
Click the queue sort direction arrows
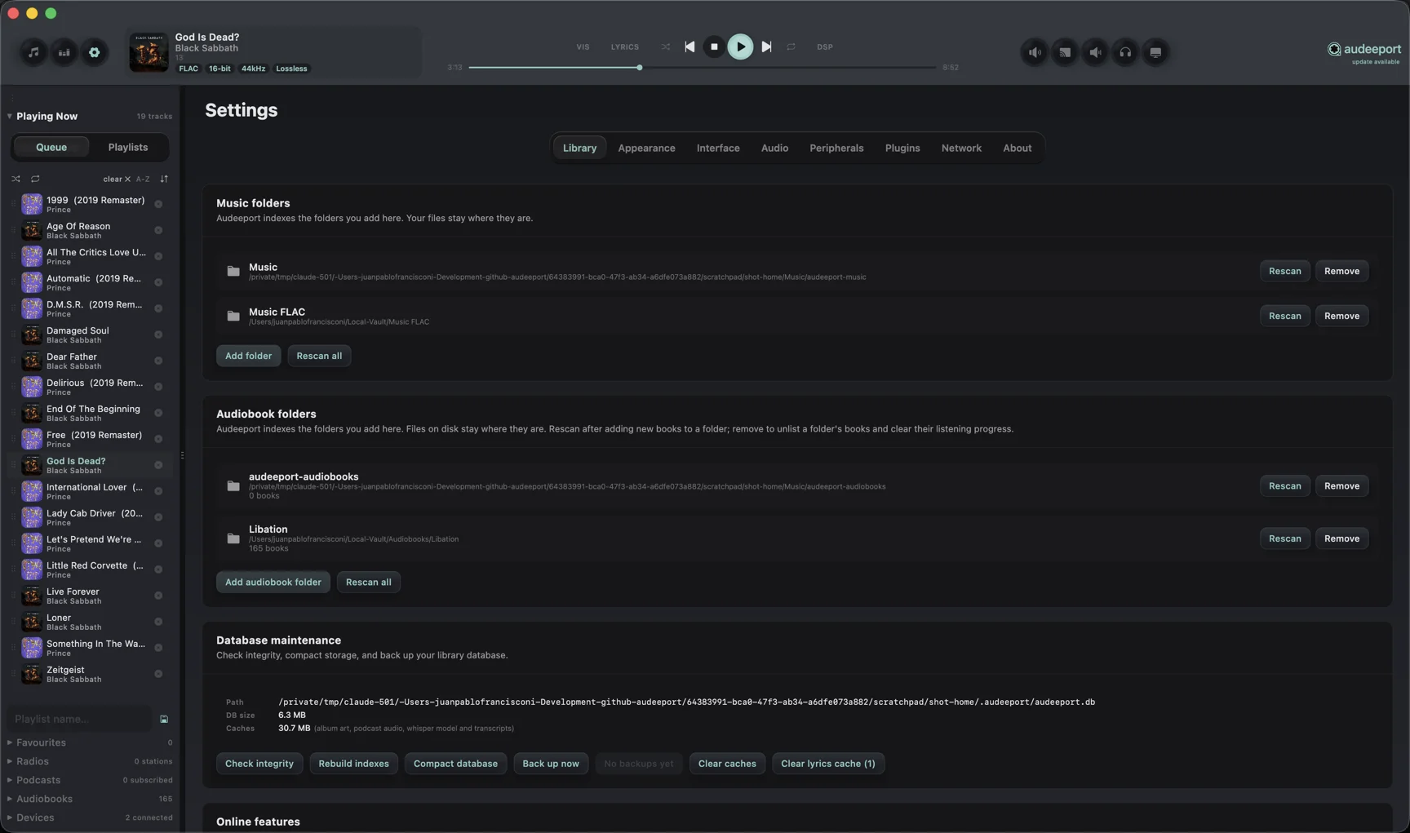click(x=164, y=179)
